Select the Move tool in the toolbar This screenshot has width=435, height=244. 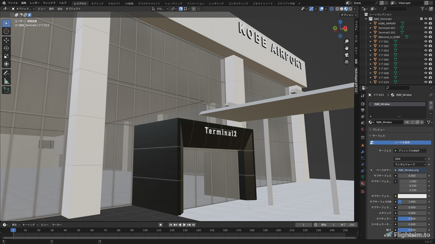(x=6, y=40)
